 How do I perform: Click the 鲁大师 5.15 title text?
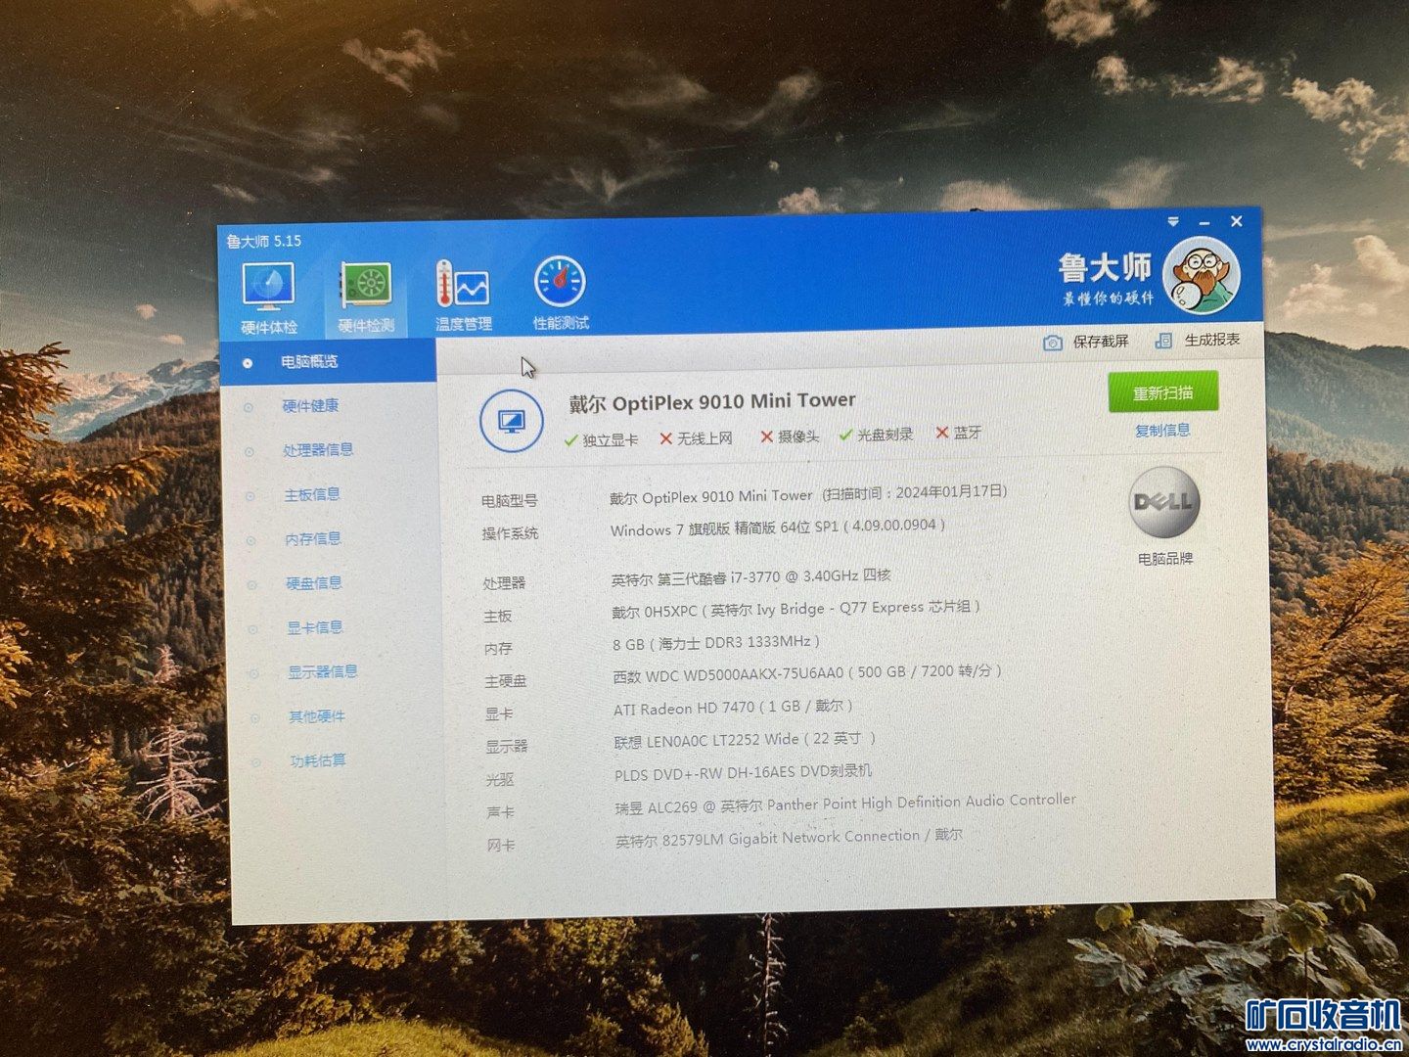(x=264, y=241)
